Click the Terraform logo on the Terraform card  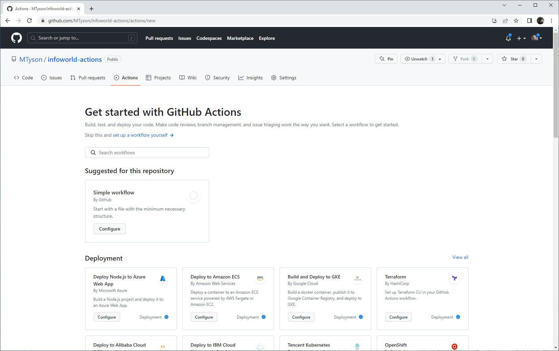(454, 278)
